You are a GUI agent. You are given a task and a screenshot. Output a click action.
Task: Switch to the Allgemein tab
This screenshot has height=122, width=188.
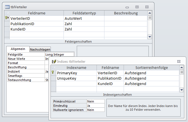[x=18, y=49]
